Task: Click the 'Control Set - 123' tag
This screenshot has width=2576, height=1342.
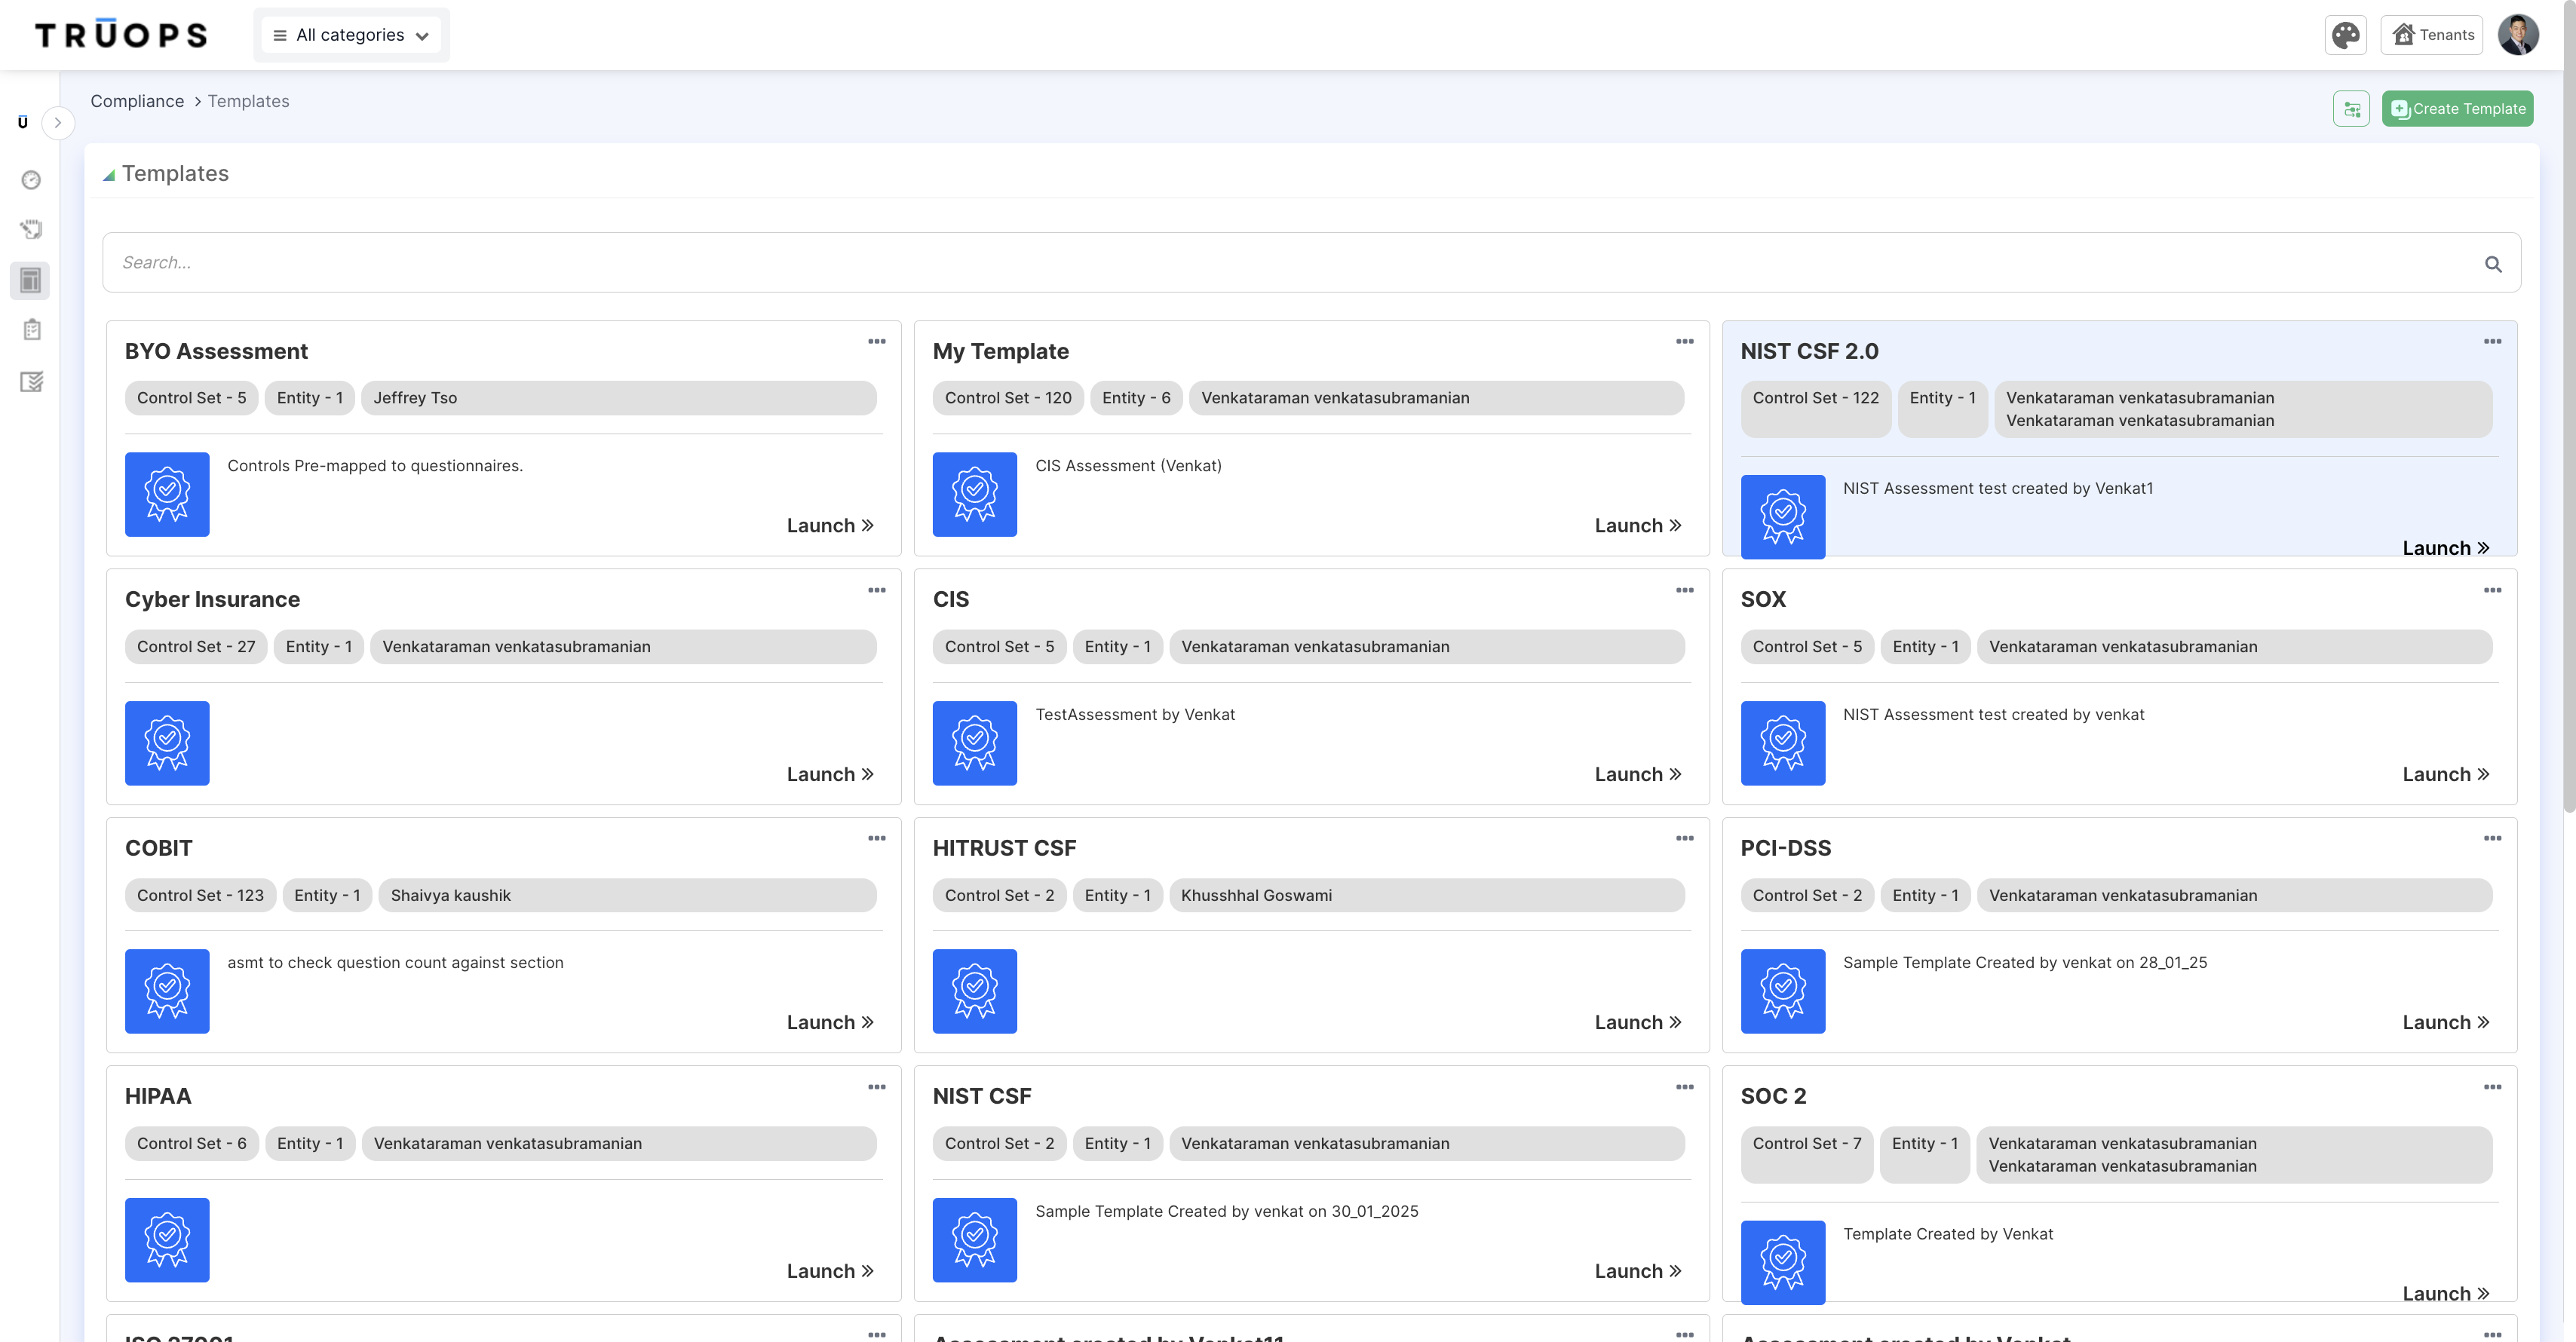Action: [200, 895]
